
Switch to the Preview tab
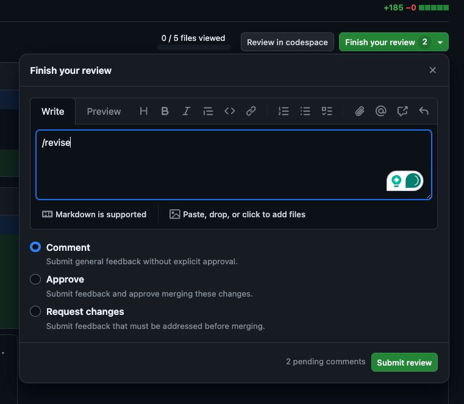tap(104, 111)
